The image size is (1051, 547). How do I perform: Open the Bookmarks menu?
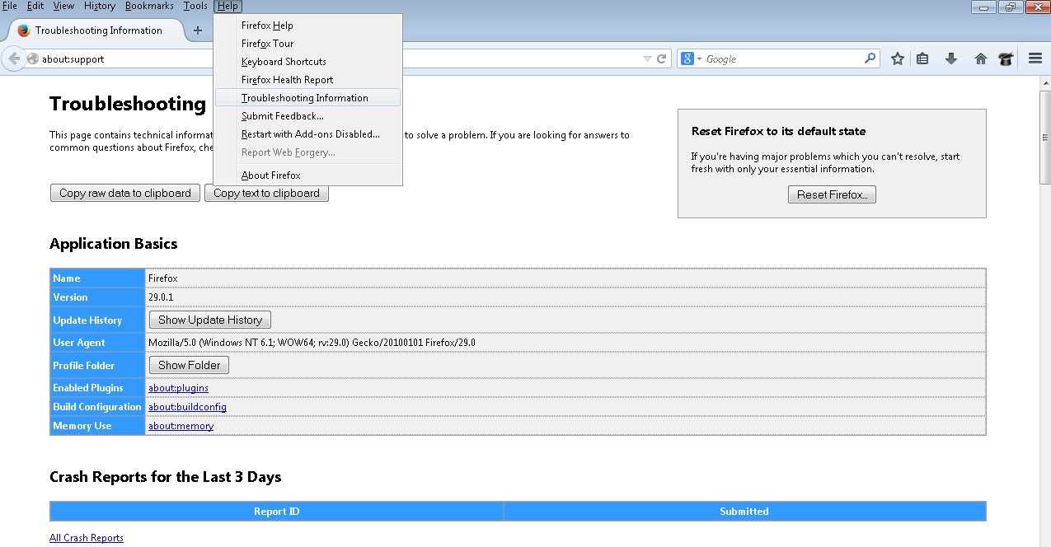149,6
